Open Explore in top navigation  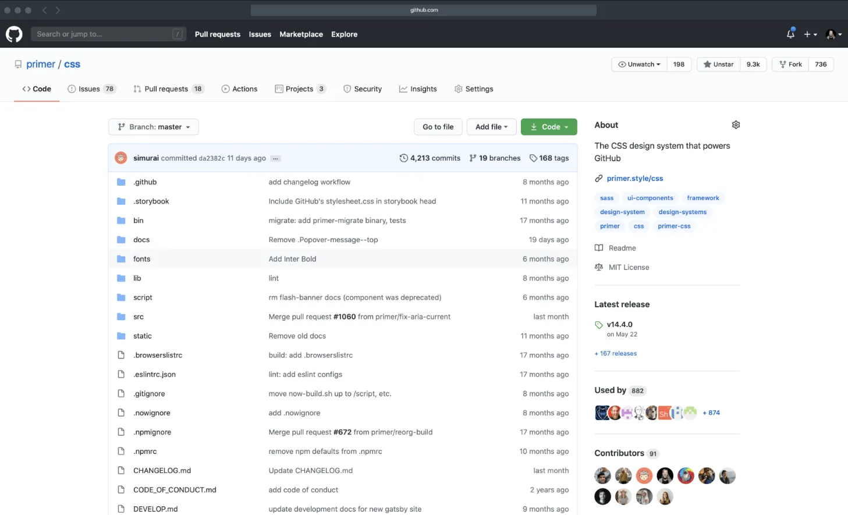click(345, 34)
